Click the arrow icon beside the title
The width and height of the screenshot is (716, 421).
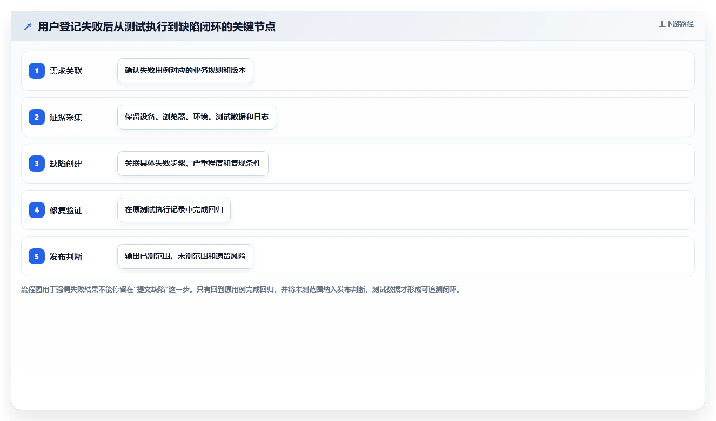(28, 27)
